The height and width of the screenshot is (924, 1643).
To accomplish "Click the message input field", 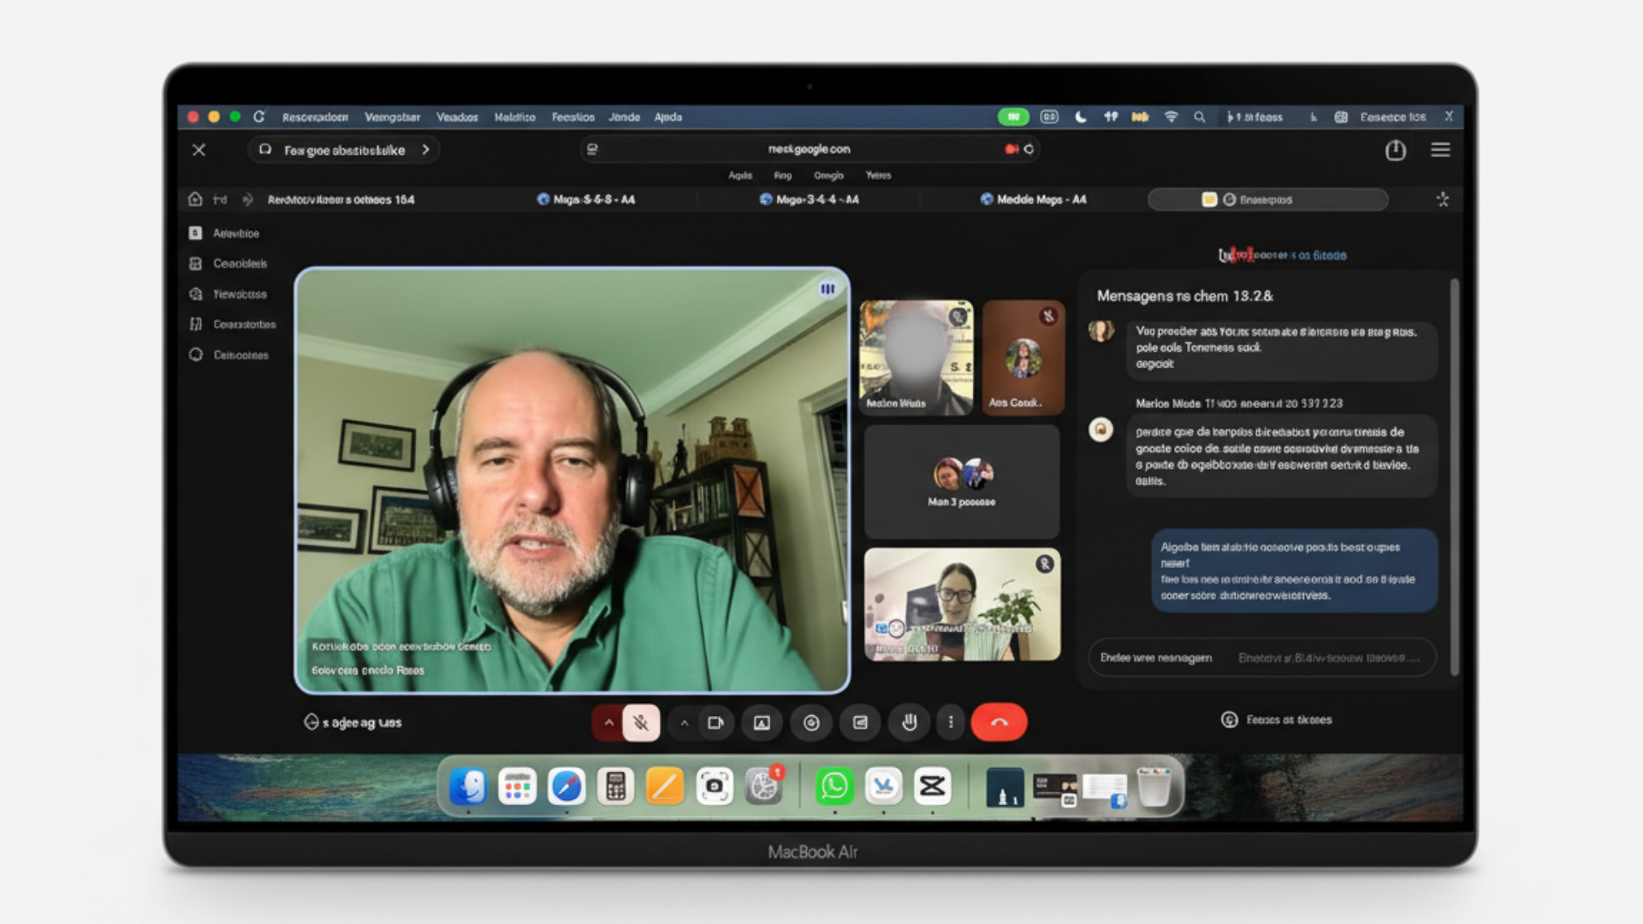I will click(x=1261, y=658).
